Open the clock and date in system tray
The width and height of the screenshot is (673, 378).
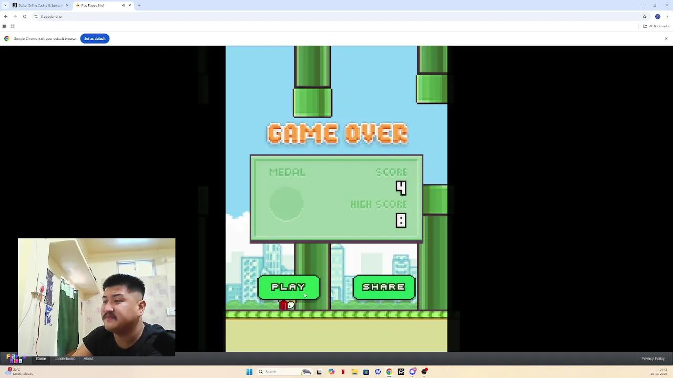click(659, 372)
